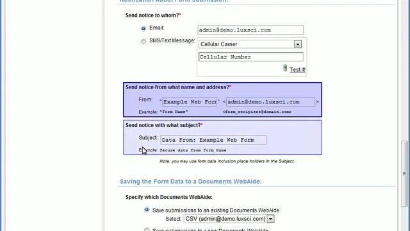The image size is (410, 231).
Task: Choose Save submissions to an existing Documents WebAide
Action: tap(147, 210)
